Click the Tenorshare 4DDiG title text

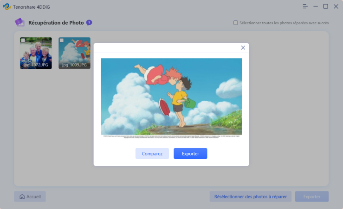pyautogui.click(x=32, y=7)
